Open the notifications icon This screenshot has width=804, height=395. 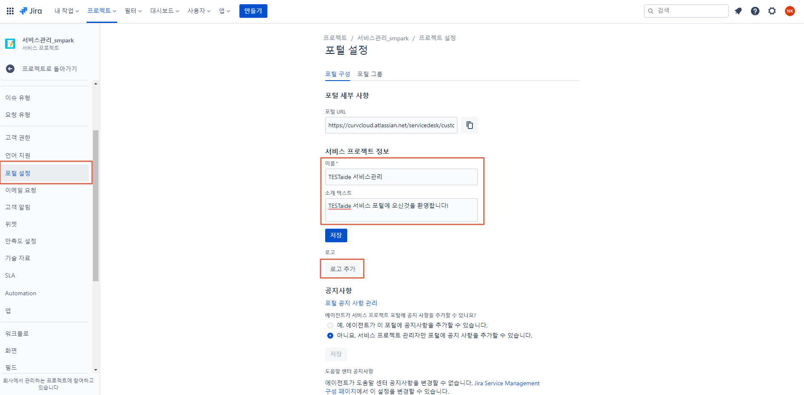tap(738, 11)
